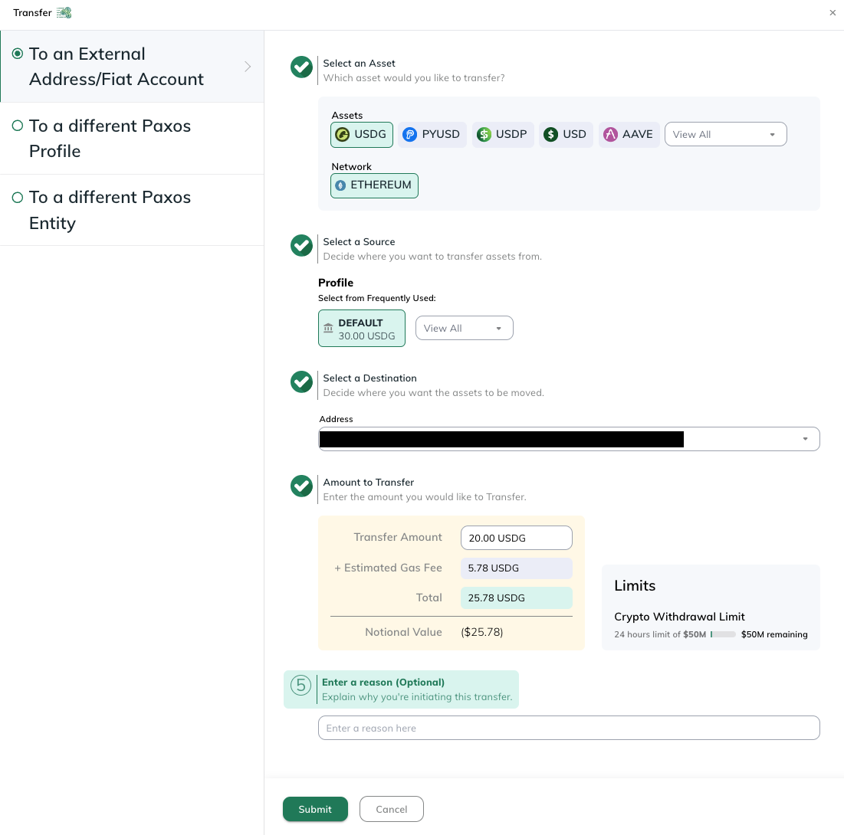This screenshot has height=835, width=844.
Task: Click the chevron beside External Address option
Action: [248, 66]
